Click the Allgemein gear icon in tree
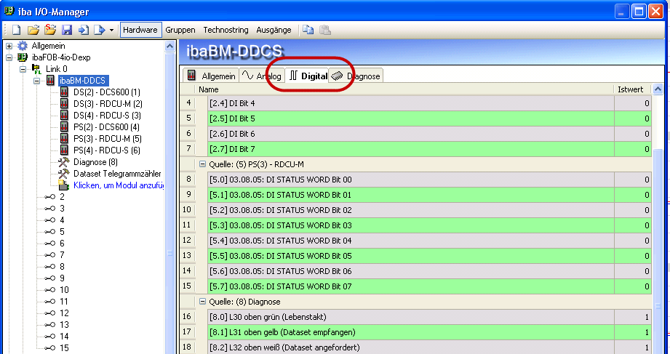This screenshot has height=354, width=670. pos(23,46)
